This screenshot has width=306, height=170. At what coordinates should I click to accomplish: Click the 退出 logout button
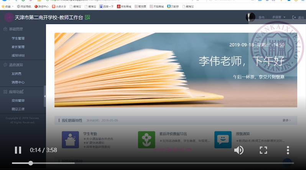click(x=298, y=17)
